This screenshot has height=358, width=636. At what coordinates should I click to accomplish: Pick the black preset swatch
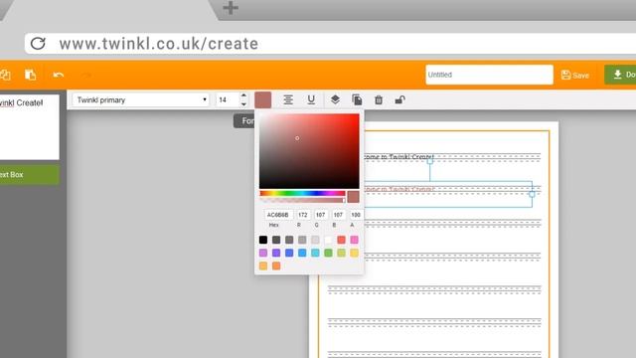tap(263, 240)
